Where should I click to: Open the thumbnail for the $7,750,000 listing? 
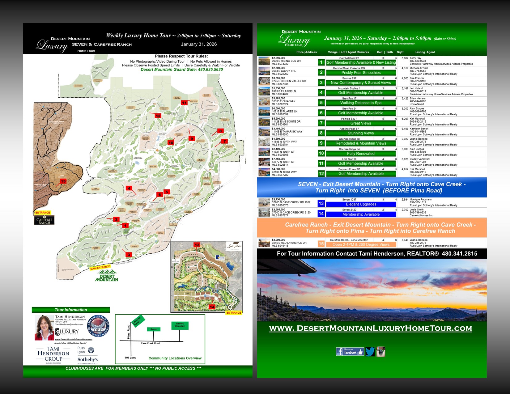pos(264,162)
